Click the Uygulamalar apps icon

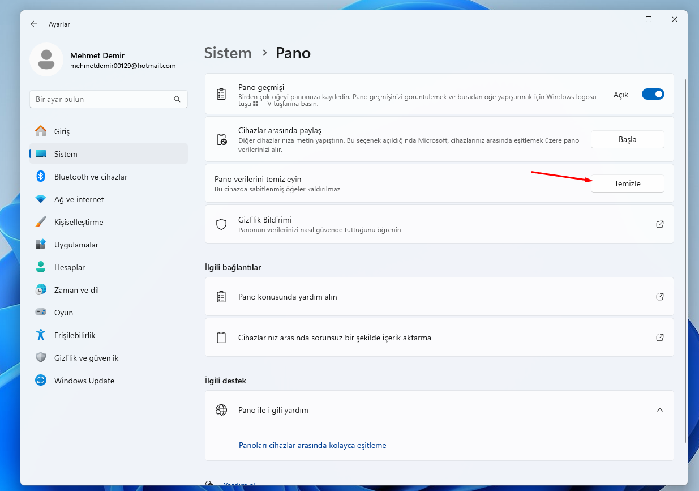coord(40,245)
